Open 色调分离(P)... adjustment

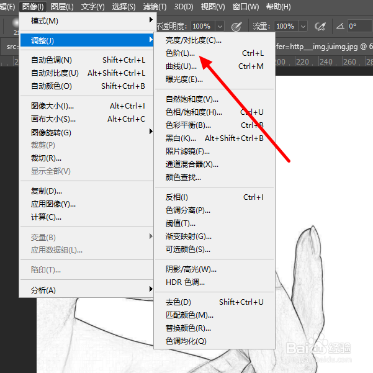tap(214, 210)
